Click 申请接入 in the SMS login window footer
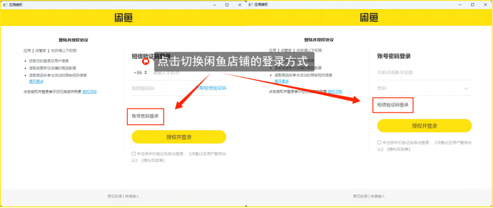Viewport: 493px width, 208px height. (132, 196)
